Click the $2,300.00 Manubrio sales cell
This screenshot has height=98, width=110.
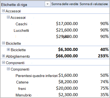click(68, 95)
